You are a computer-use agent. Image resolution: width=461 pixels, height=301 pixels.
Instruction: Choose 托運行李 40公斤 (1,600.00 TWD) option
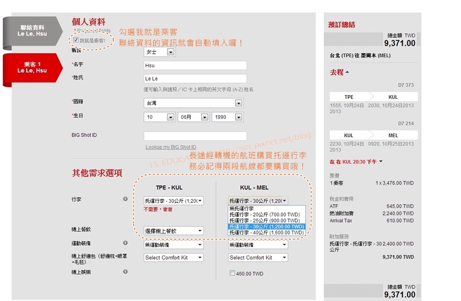tap(267, 232)
